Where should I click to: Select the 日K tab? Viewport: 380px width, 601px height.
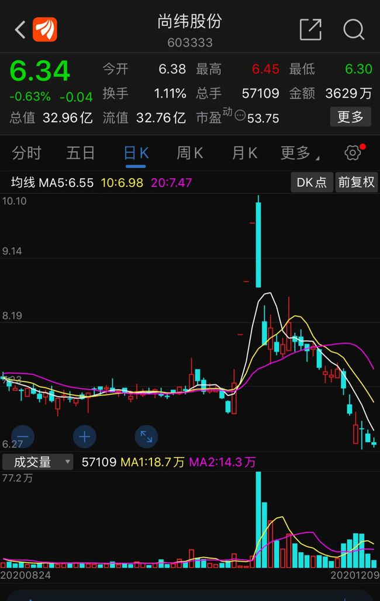point(136,153)
